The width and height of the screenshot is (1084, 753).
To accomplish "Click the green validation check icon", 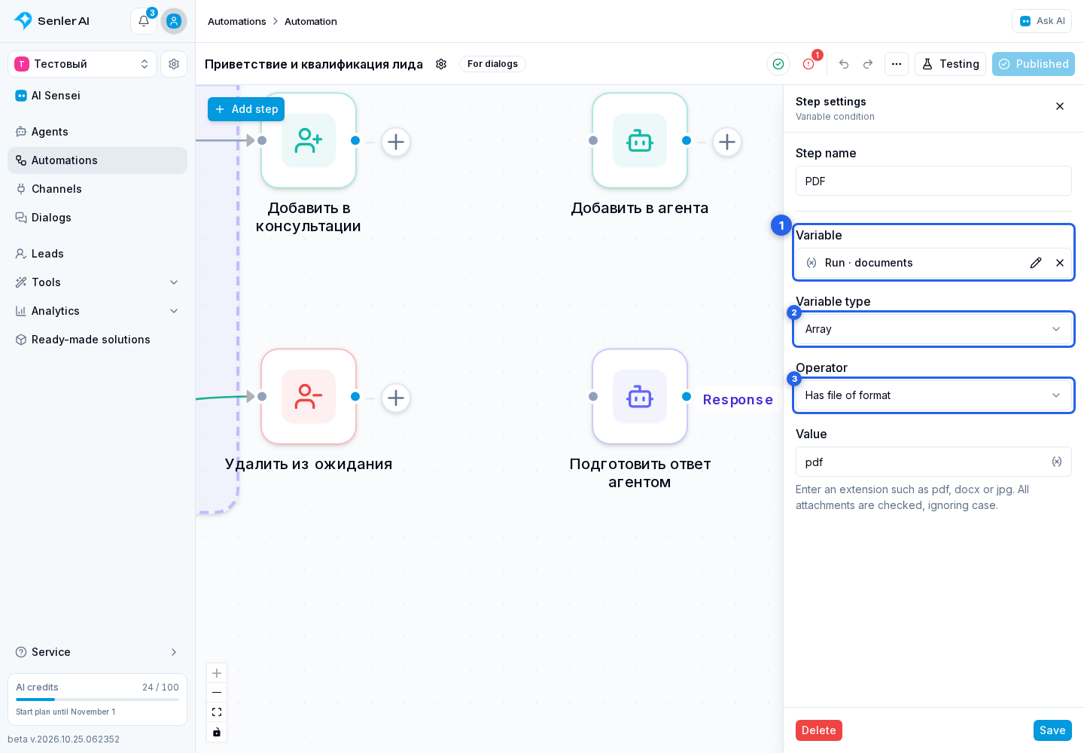I will tap(778, 64).
